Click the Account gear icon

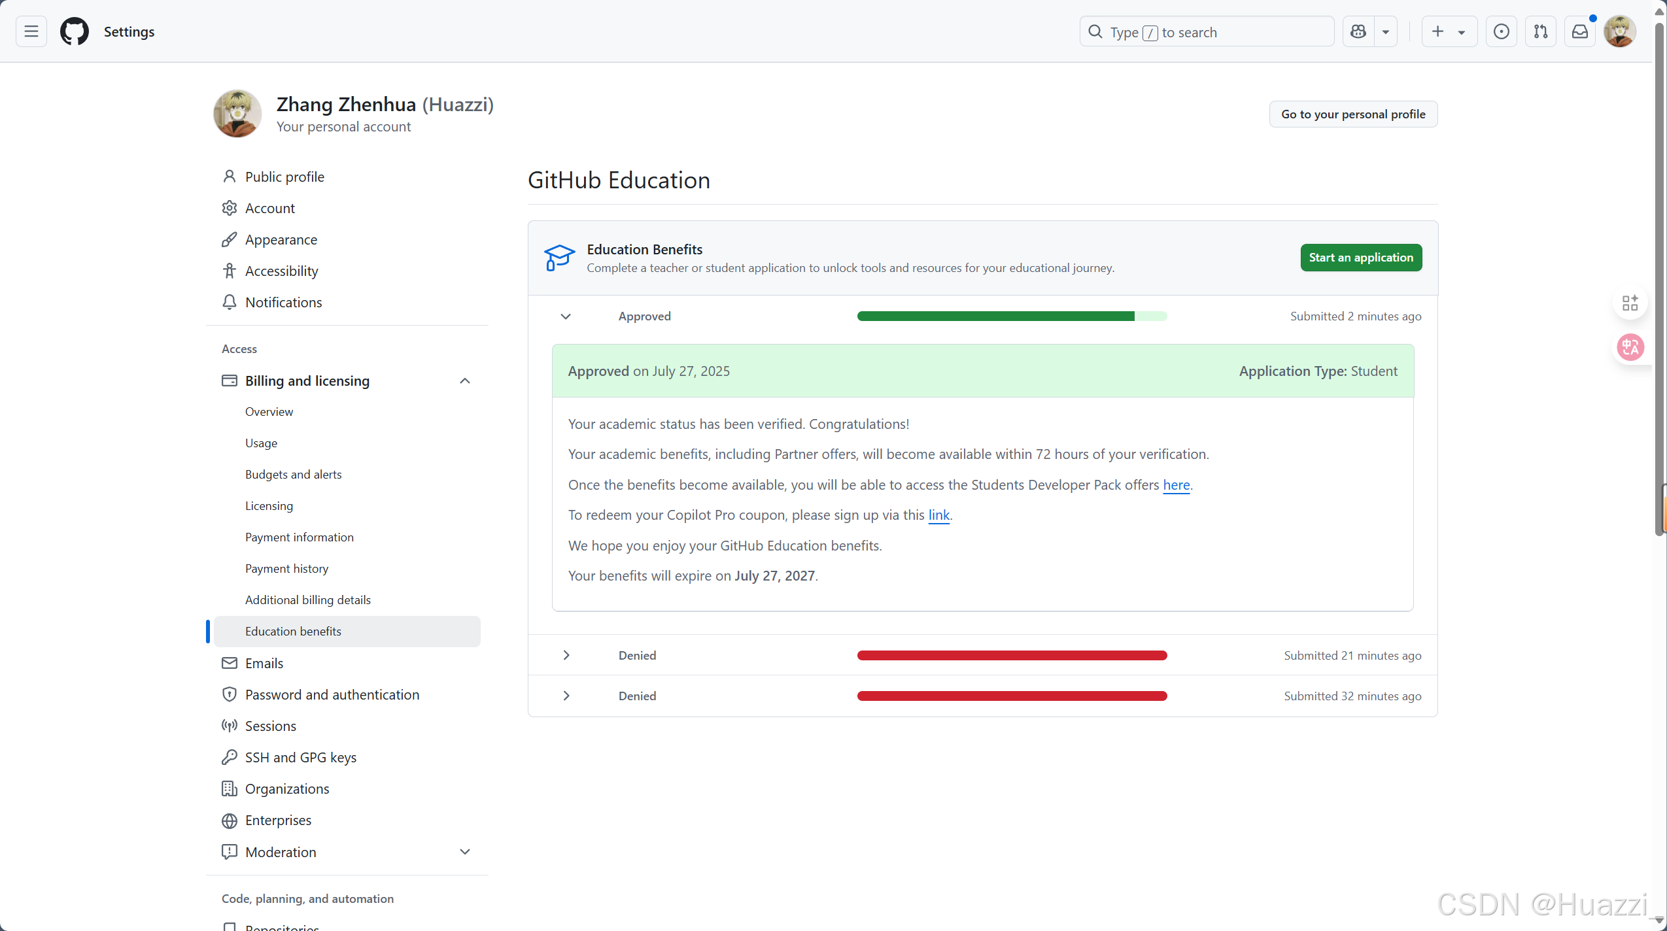[230, 208]
